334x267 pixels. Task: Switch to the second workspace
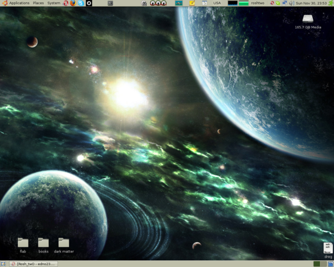pos(323,264)
